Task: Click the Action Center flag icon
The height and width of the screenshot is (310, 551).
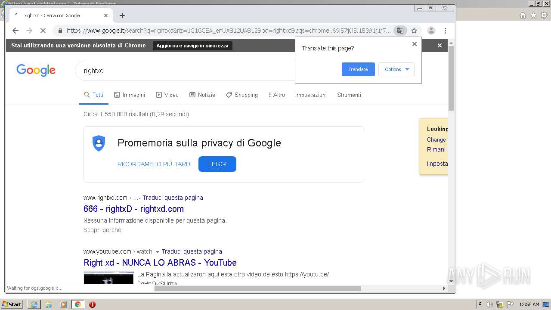Action: (x=510, y=304)
